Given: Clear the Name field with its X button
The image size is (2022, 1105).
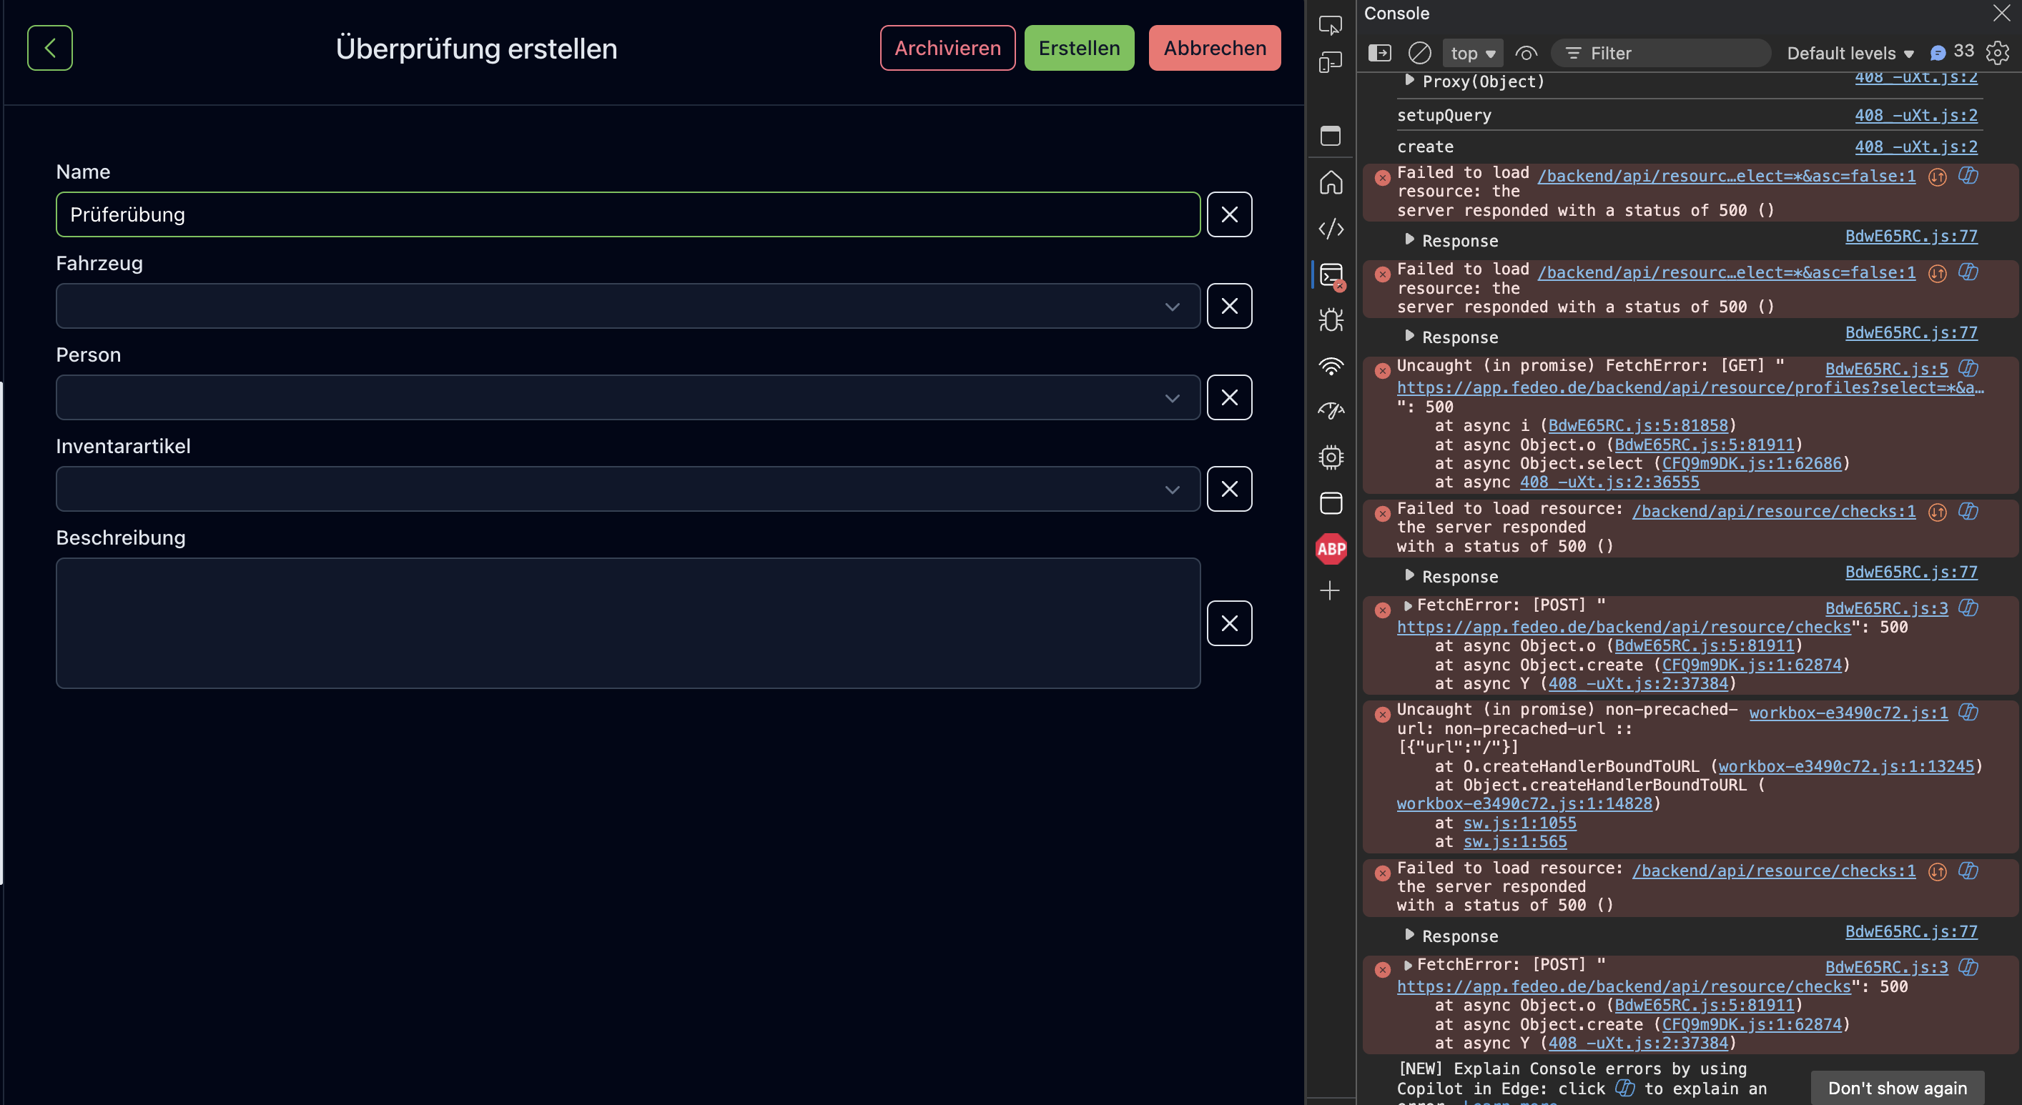Looking at the screenshot, I should point(1229,214).
